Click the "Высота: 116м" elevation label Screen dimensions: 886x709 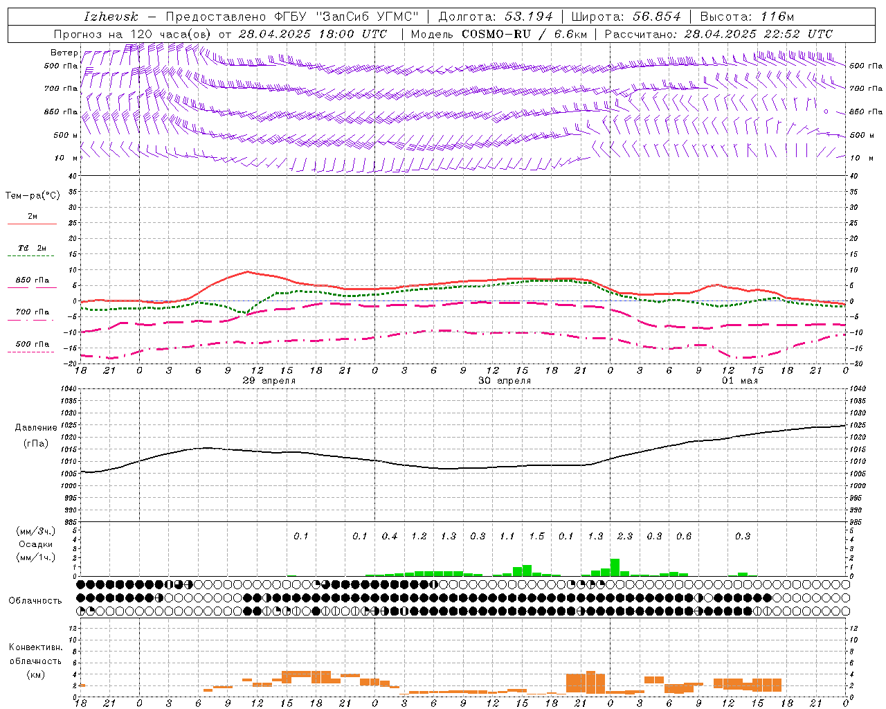coord(747,17)
